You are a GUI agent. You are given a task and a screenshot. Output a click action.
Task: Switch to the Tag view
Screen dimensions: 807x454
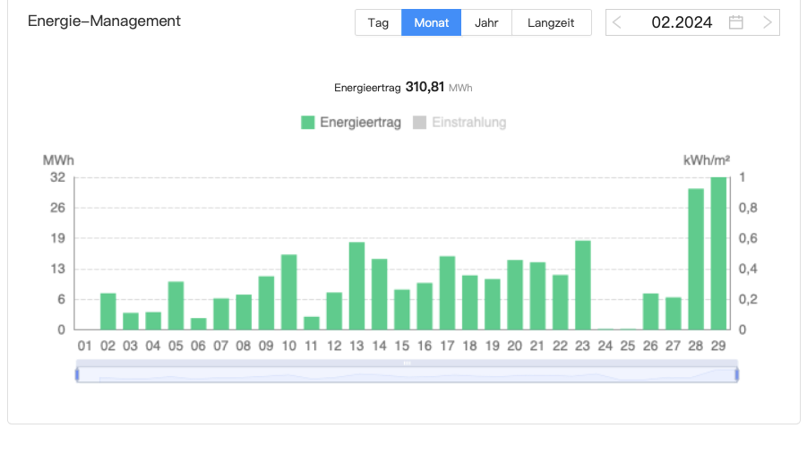(378, 22)
